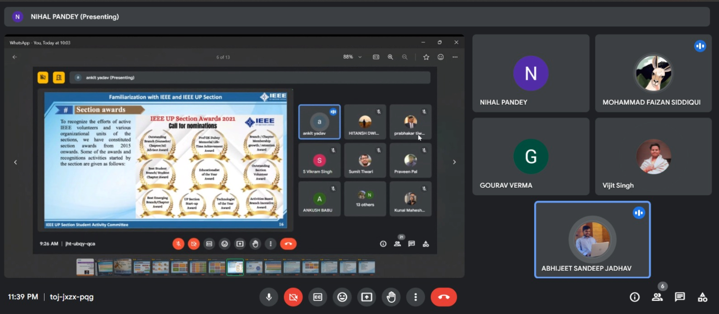The height and width of the screenshot is (314, 719).
Task: Zoom out on the WhatsApp image
Action: click(x=405, y=57)
